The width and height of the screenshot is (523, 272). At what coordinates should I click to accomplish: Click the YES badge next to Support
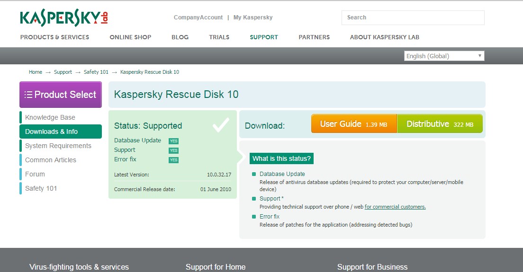click(173, 150)
